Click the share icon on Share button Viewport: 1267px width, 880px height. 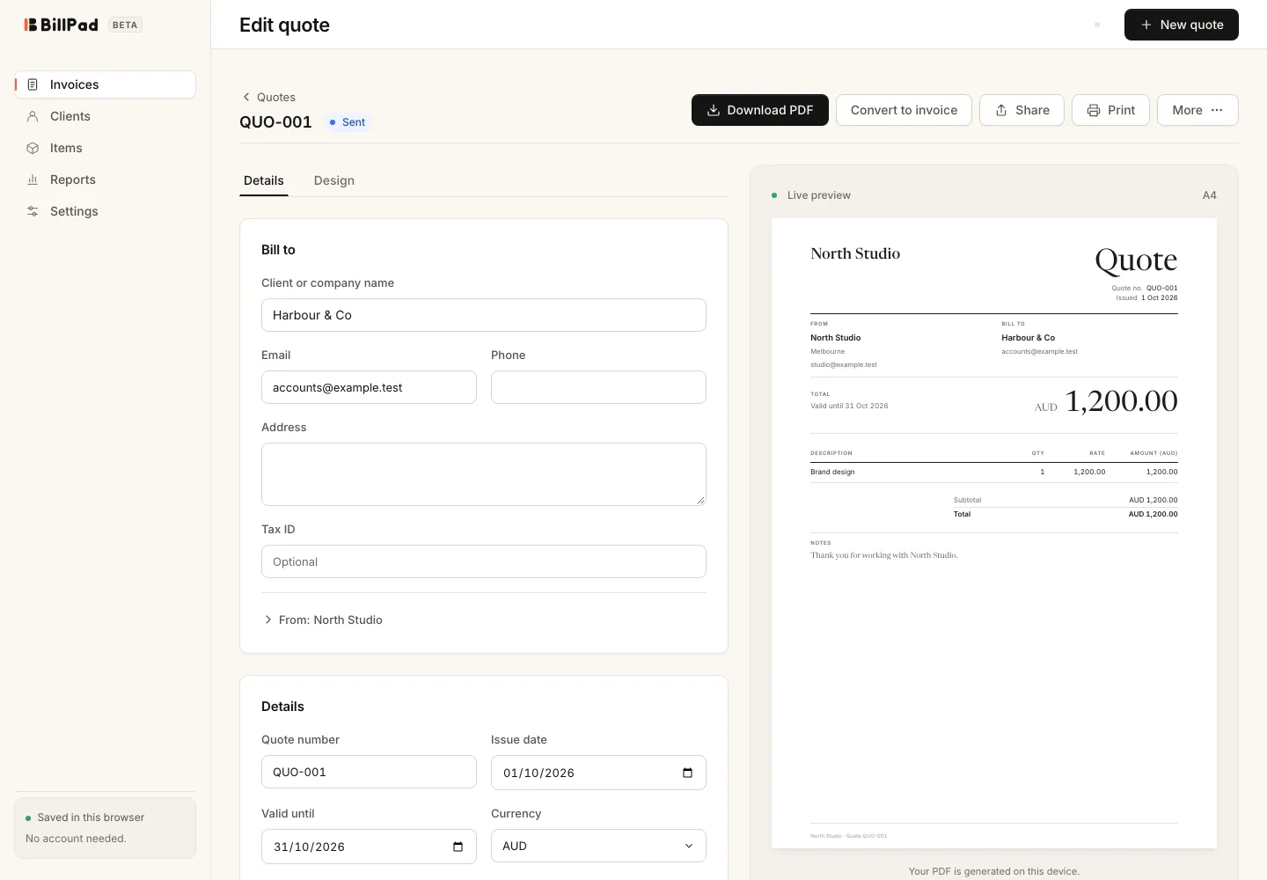[1001, 110]
